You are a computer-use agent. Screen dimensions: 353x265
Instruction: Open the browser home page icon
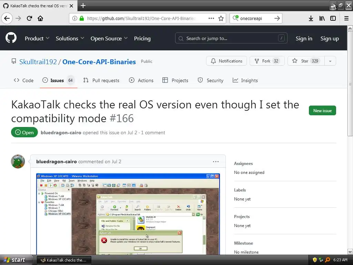pos(40,18)
